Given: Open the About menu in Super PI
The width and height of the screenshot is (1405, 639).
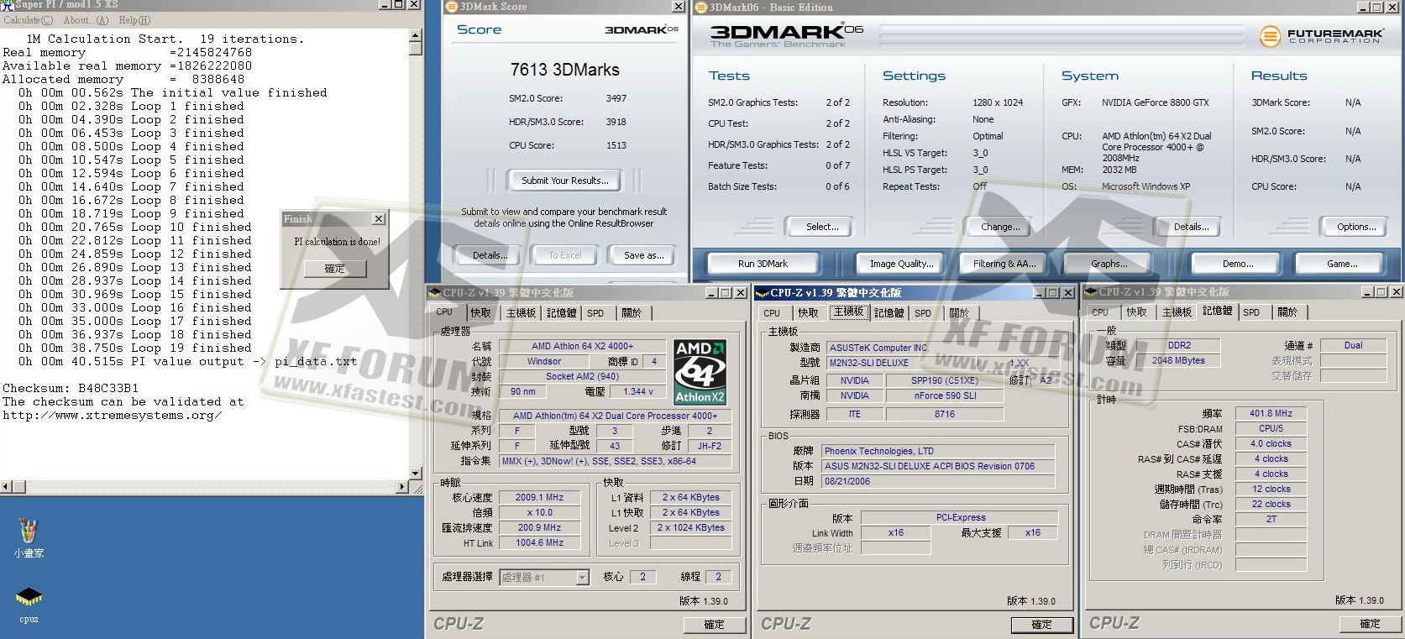Looking at the screenshot, I should tap(86, 20).
